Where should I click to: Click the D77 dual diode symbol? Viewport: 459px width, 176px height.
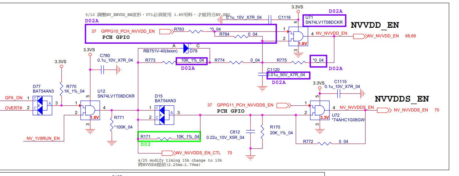42,105
